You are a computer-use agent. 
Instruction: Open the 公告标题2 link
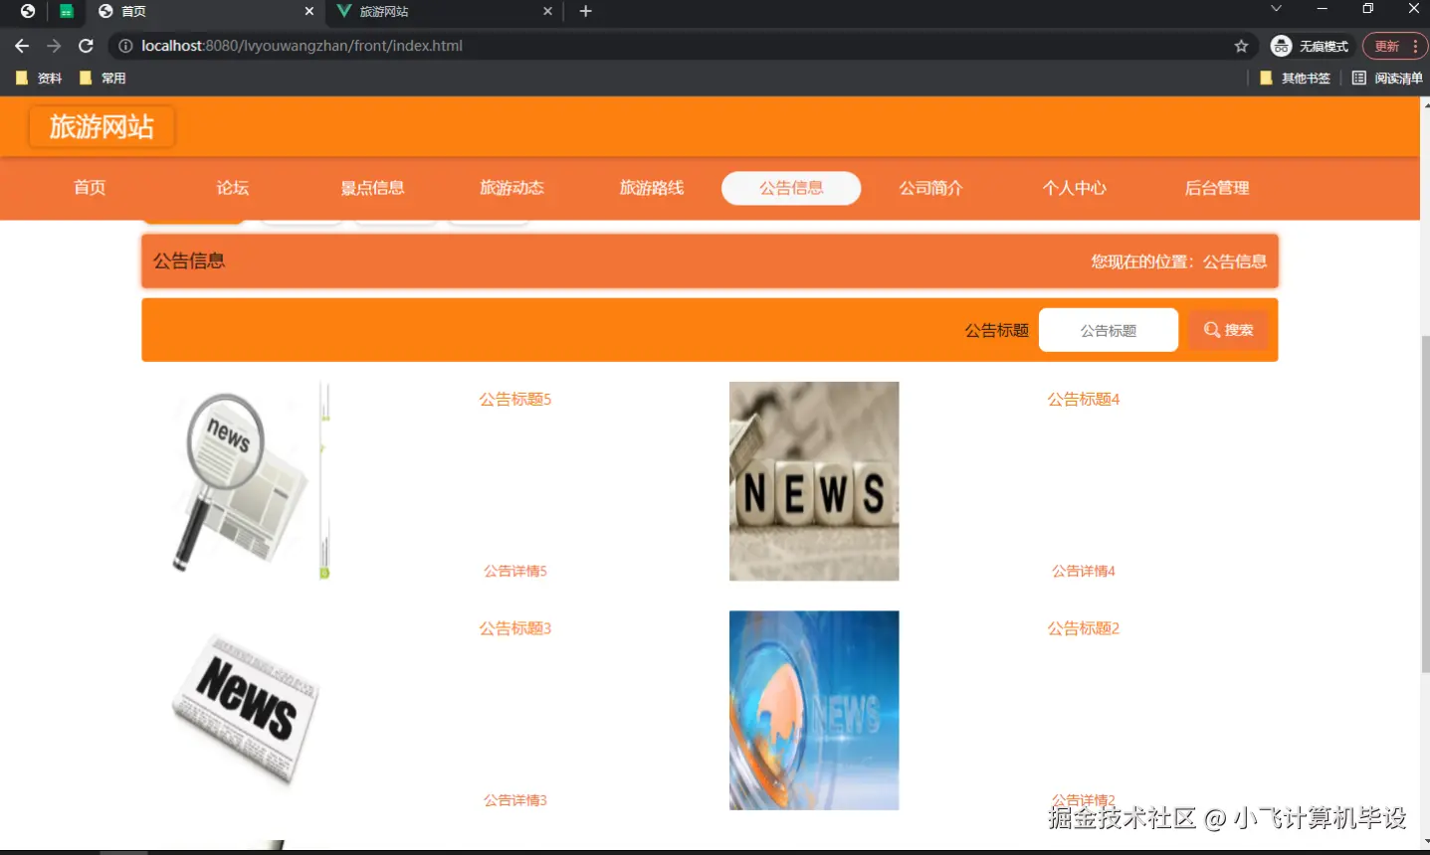tap(1084, 628)
